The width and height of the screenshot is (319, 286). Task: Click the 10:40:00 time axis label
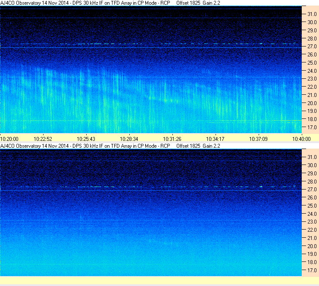[x=301, y=139]
